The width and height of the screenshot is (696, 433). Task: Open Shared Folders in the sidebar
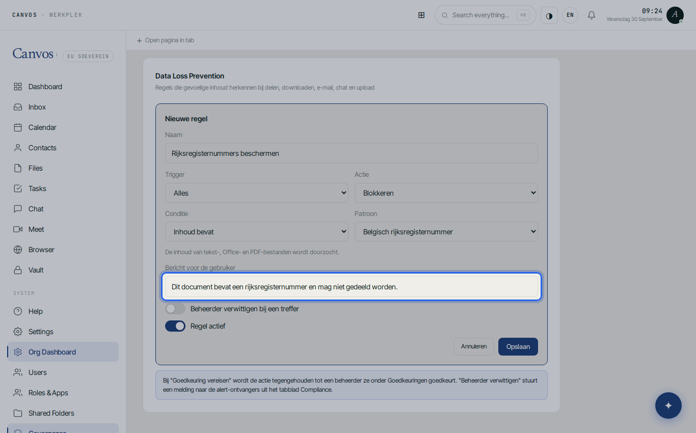point(63,413)
